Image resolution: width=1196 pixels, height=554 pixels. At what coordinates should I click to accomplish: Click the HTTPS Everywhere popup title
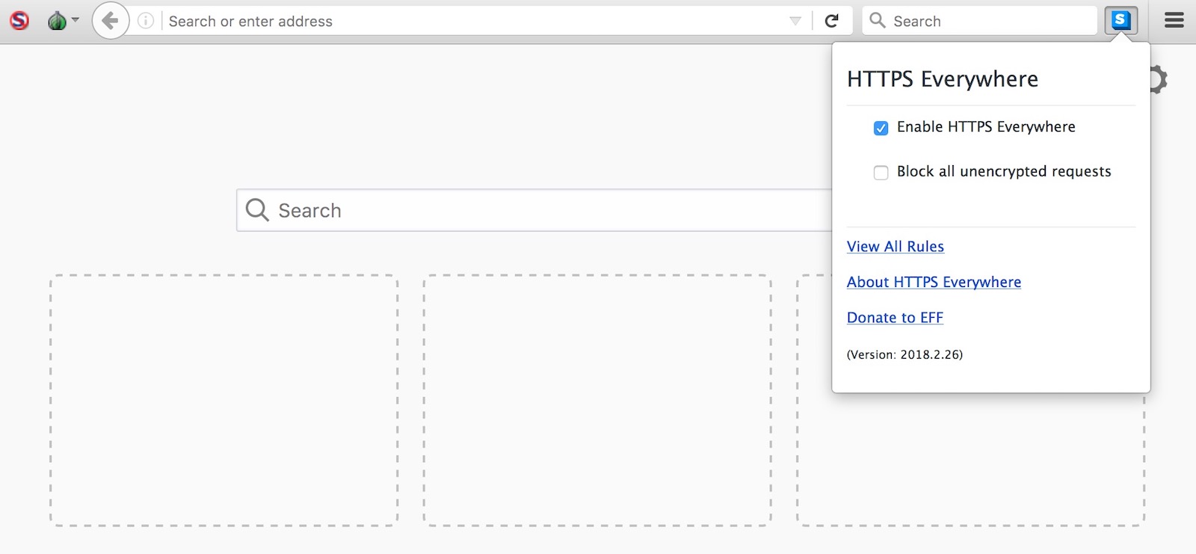pos(943,79)
